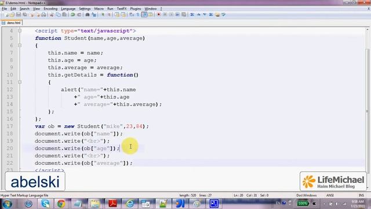Collapse the script block at line 4
Screen dimensions: 371x209
click(x=20, y=31)
